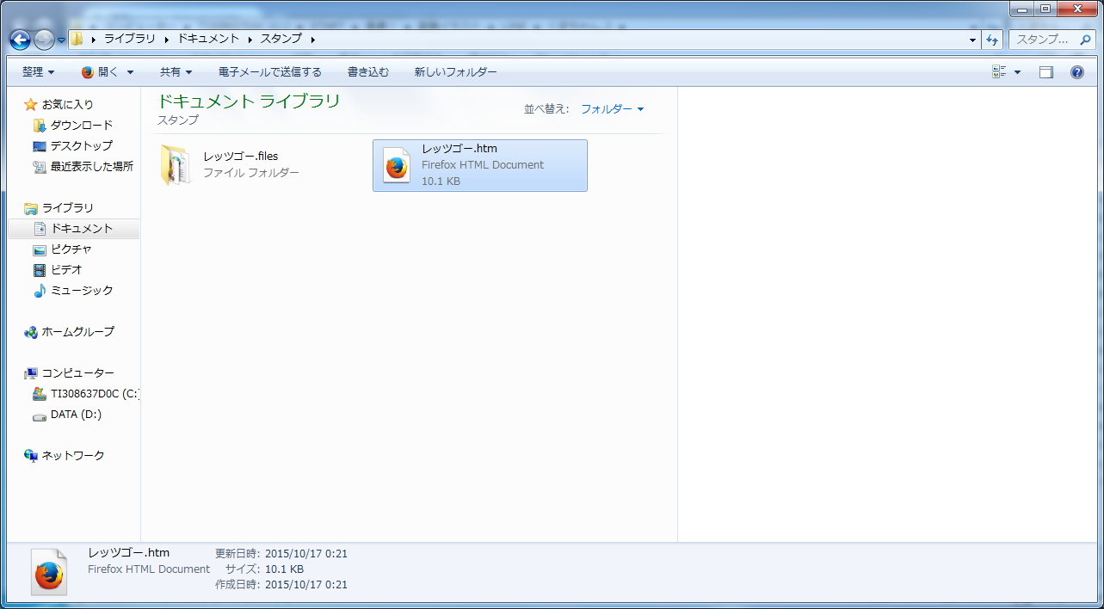Expand arrow after ライブラリ breadcrumb
Screen dimensions: 1104x609
click(x=167, y=40)
